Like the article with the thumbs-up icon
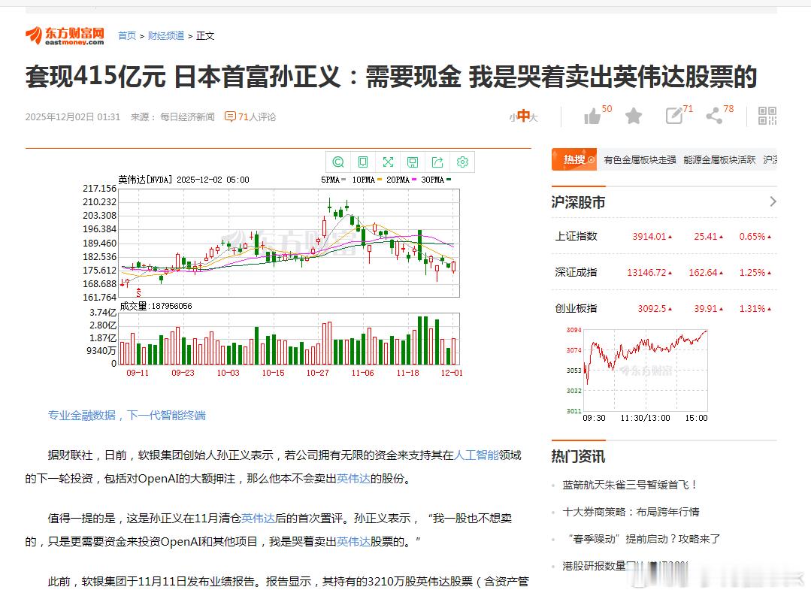Image resolution: width=811 pixels, height=596 pixels. coord(593,116)
